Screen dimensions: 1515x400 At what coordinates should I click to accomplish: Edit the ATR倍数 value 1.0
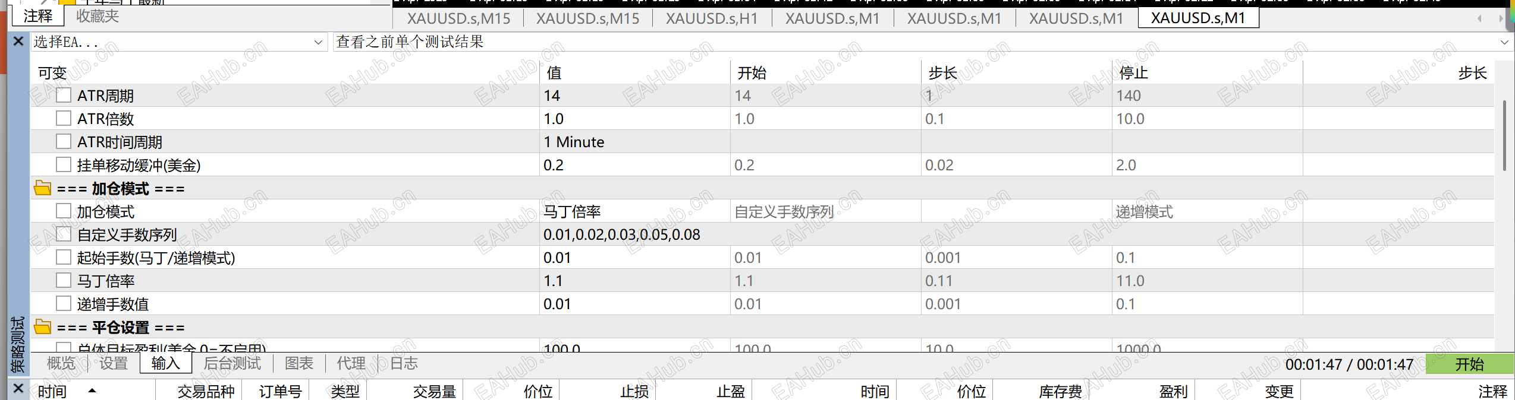click(x=635, y=118)
